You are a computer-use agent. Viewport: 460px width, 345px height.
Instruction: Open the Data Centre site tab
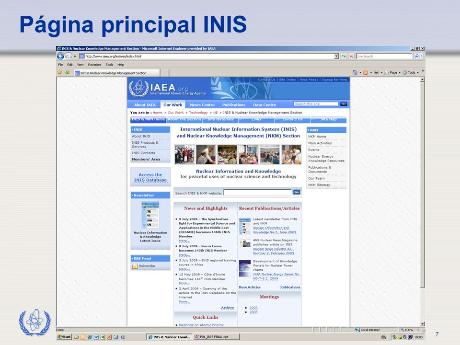tap(264, 105)
